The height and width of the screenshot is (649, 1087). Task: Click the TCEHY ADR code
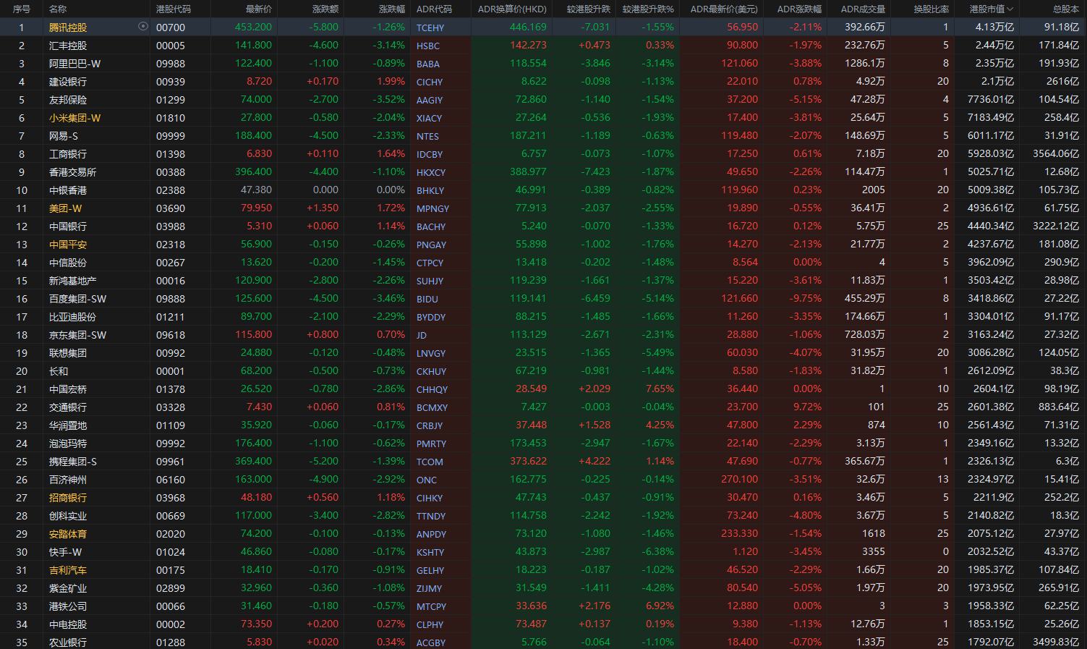(430, 27)
